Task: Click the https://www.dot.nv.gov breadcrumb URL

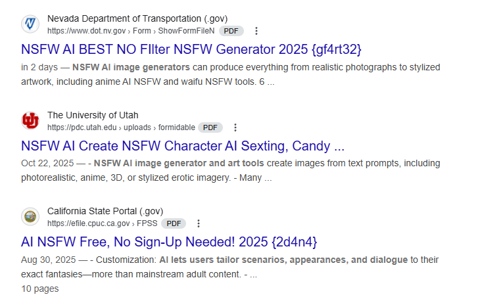Action: pos(86,31)
